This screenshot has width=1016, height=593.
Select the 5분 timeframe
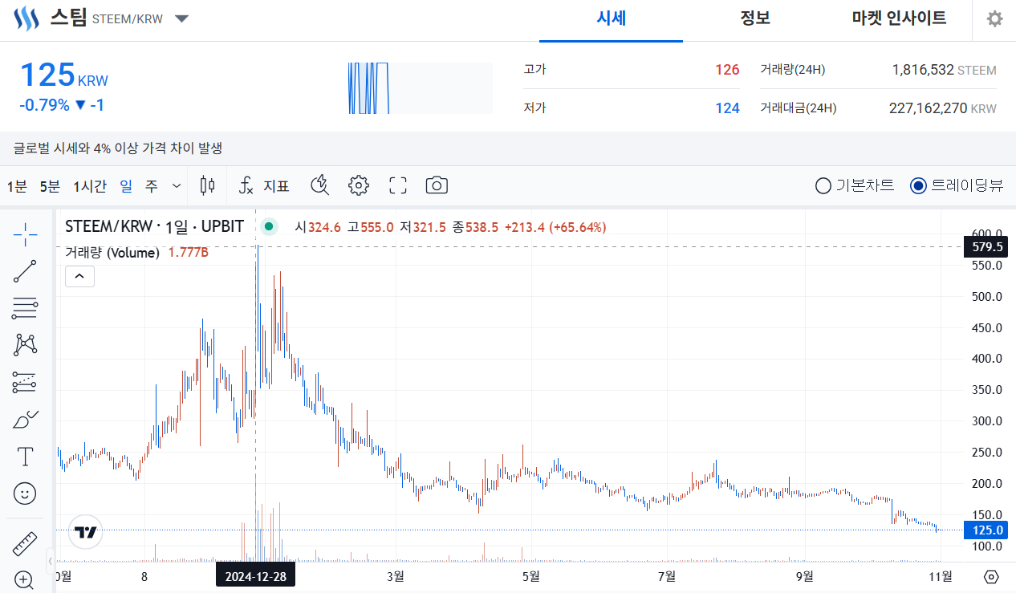[x=50, y=186]
